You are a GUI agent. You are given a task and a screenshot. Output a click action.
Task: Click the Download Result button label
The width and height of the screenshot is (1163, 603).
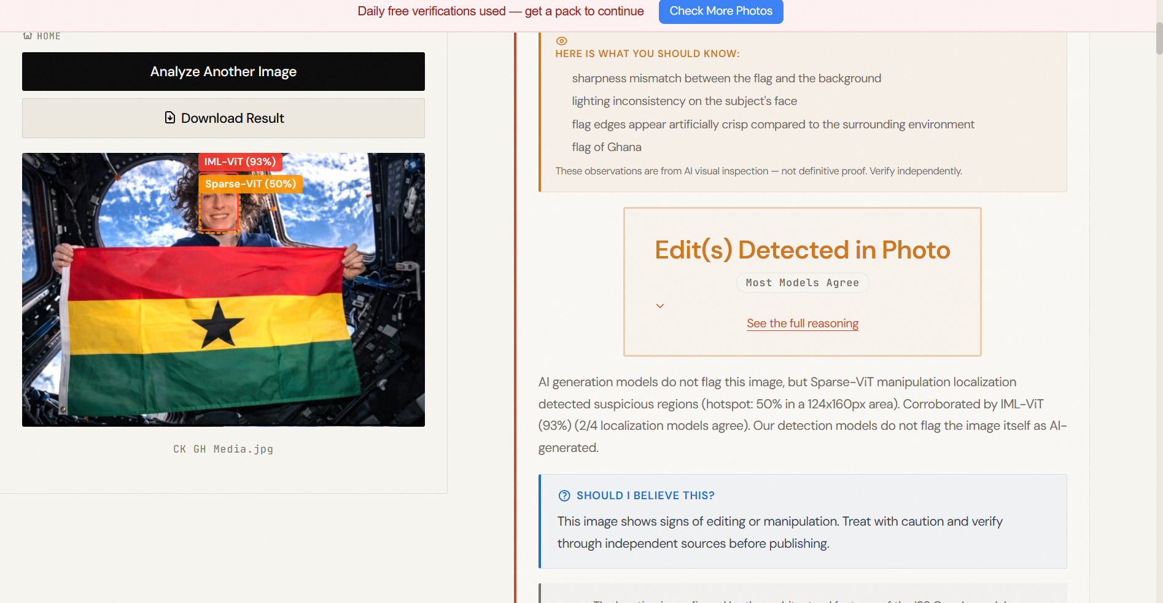(232, 118)
